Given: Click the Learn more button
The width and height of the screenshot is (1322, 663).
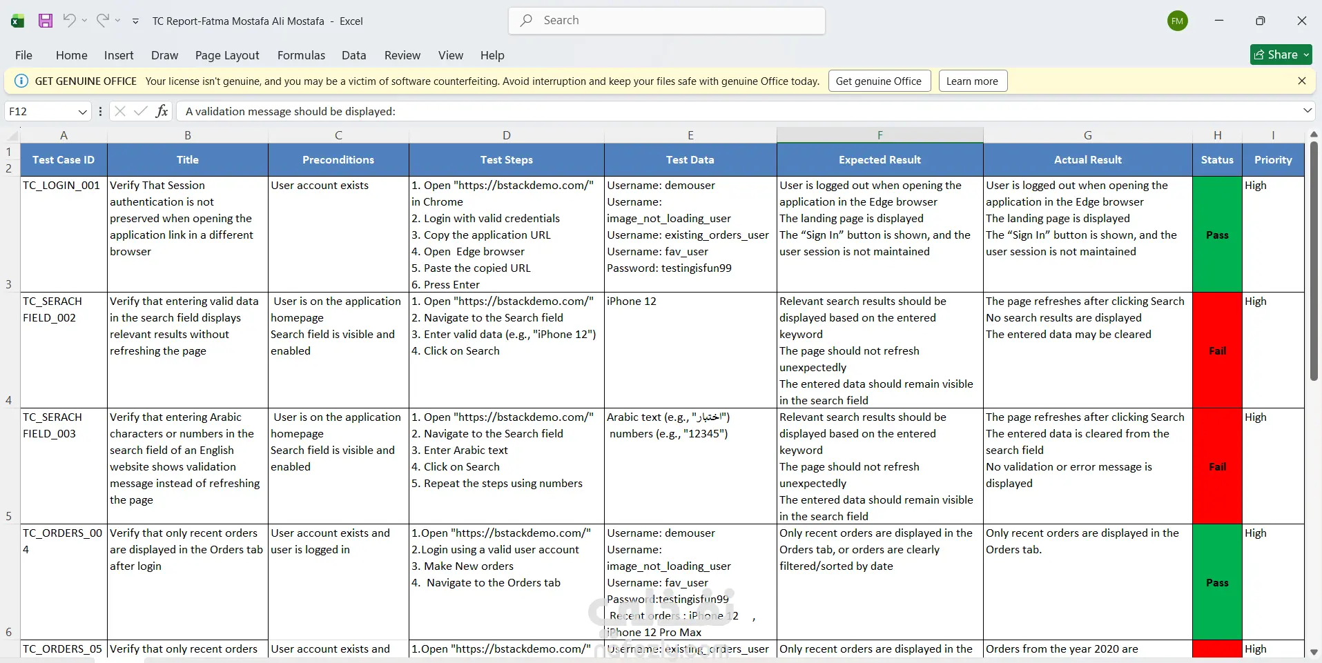Looking at the screenshot, I should (972, 81).
